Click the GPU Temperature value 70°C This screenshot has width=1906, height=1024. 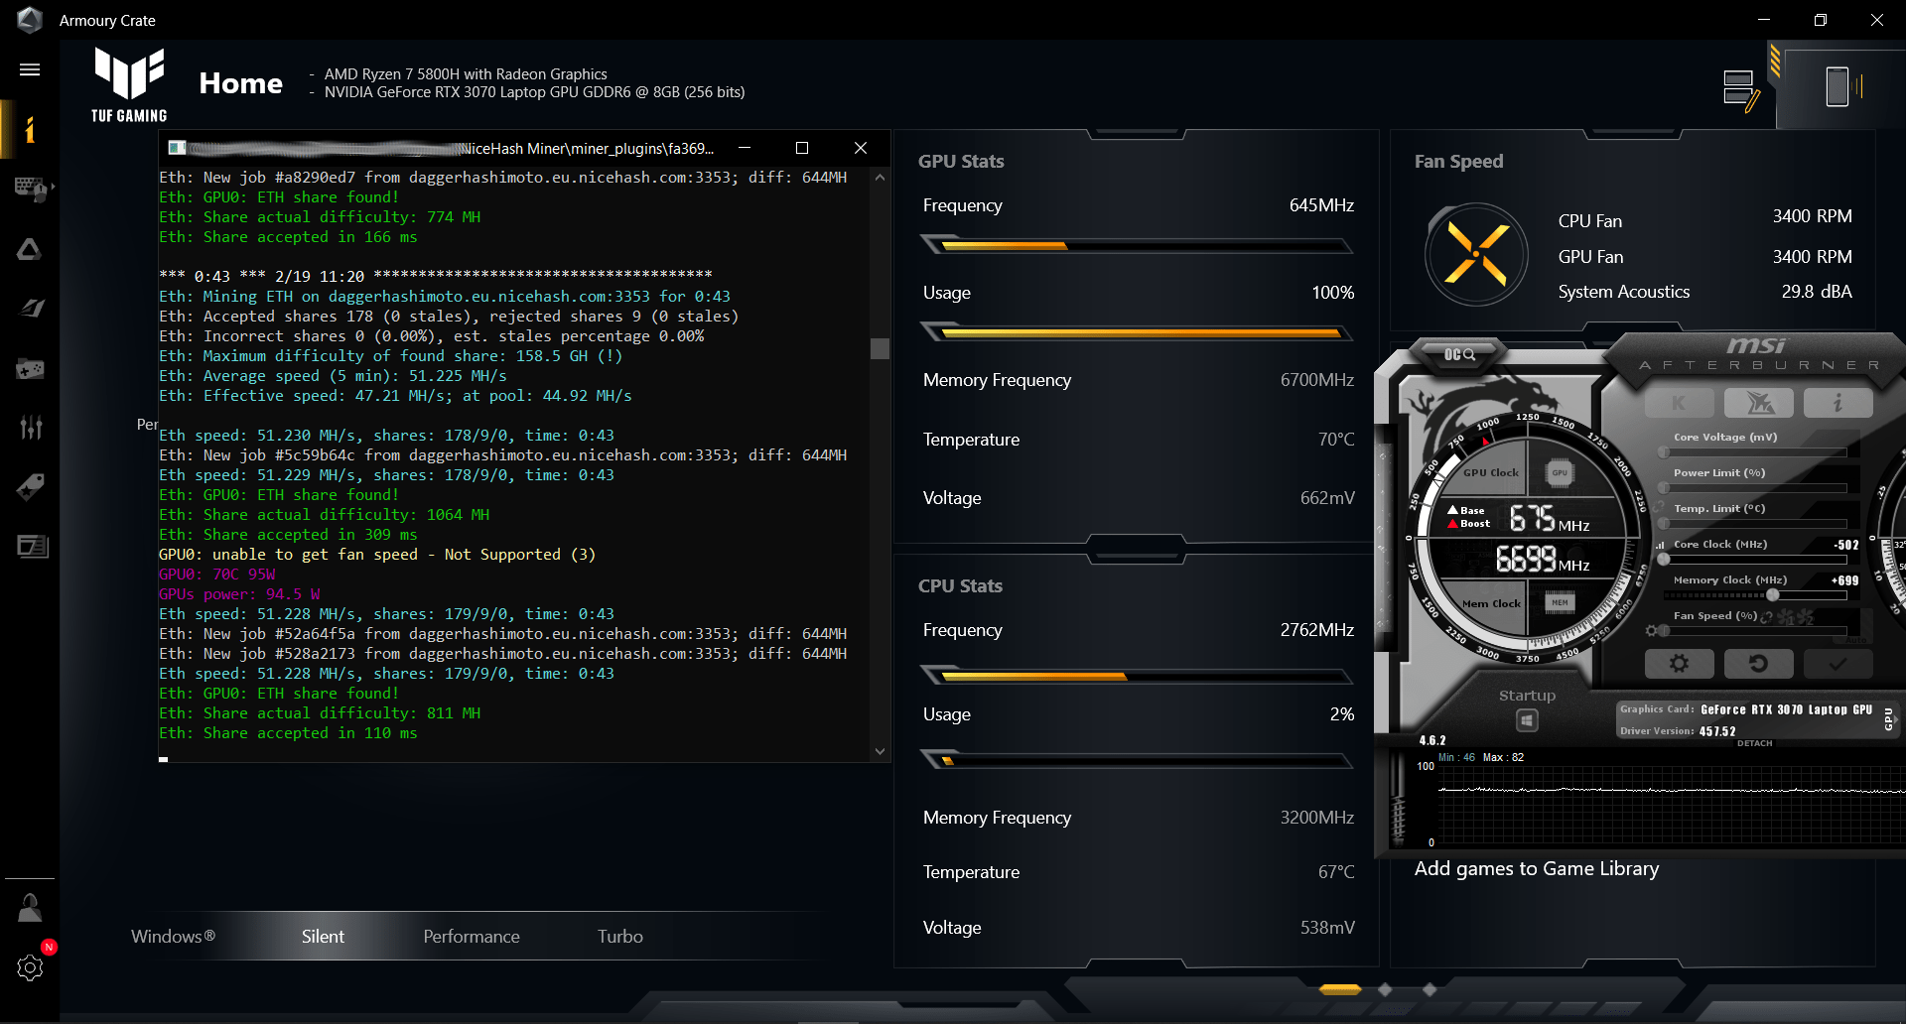pos(1336,440)
